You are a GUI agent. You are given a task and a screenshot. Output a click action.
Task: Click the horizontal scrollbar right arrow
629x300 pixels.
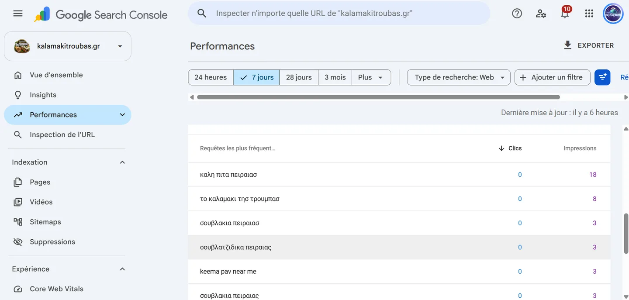click(x=626, y=97)
